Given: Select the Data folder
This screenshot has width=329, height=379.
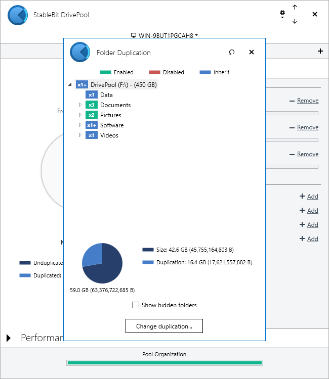Looking at the screenshot, I should (106, 95).
